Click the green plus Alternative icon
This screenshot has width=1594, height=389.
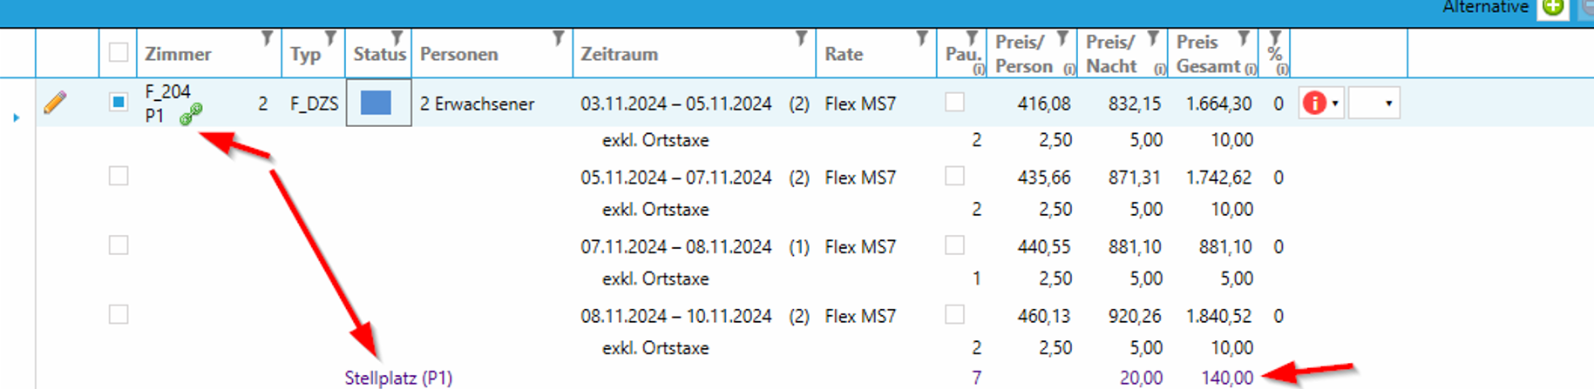pyautogui.click(x=1552, y=8)
